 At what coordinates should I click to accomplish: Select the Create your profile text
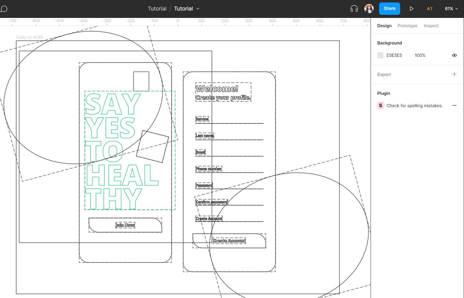223,98
